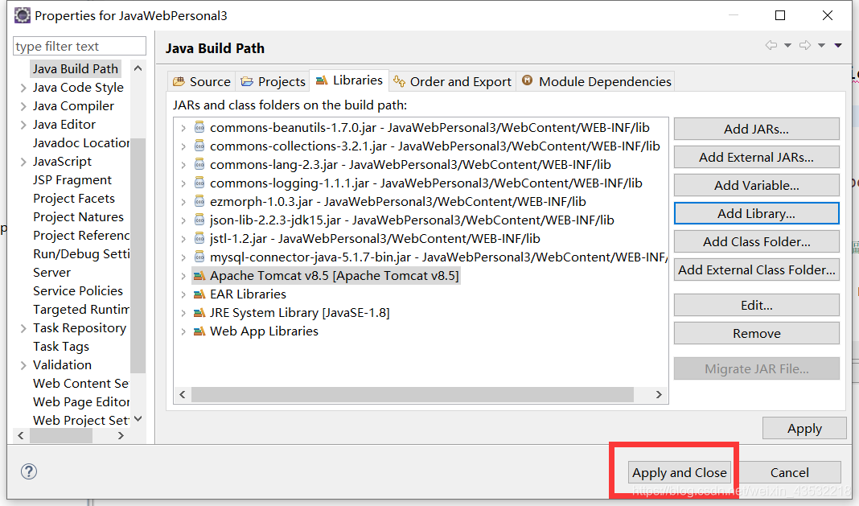Click the Add Variable button

click(x=756, y=184)
